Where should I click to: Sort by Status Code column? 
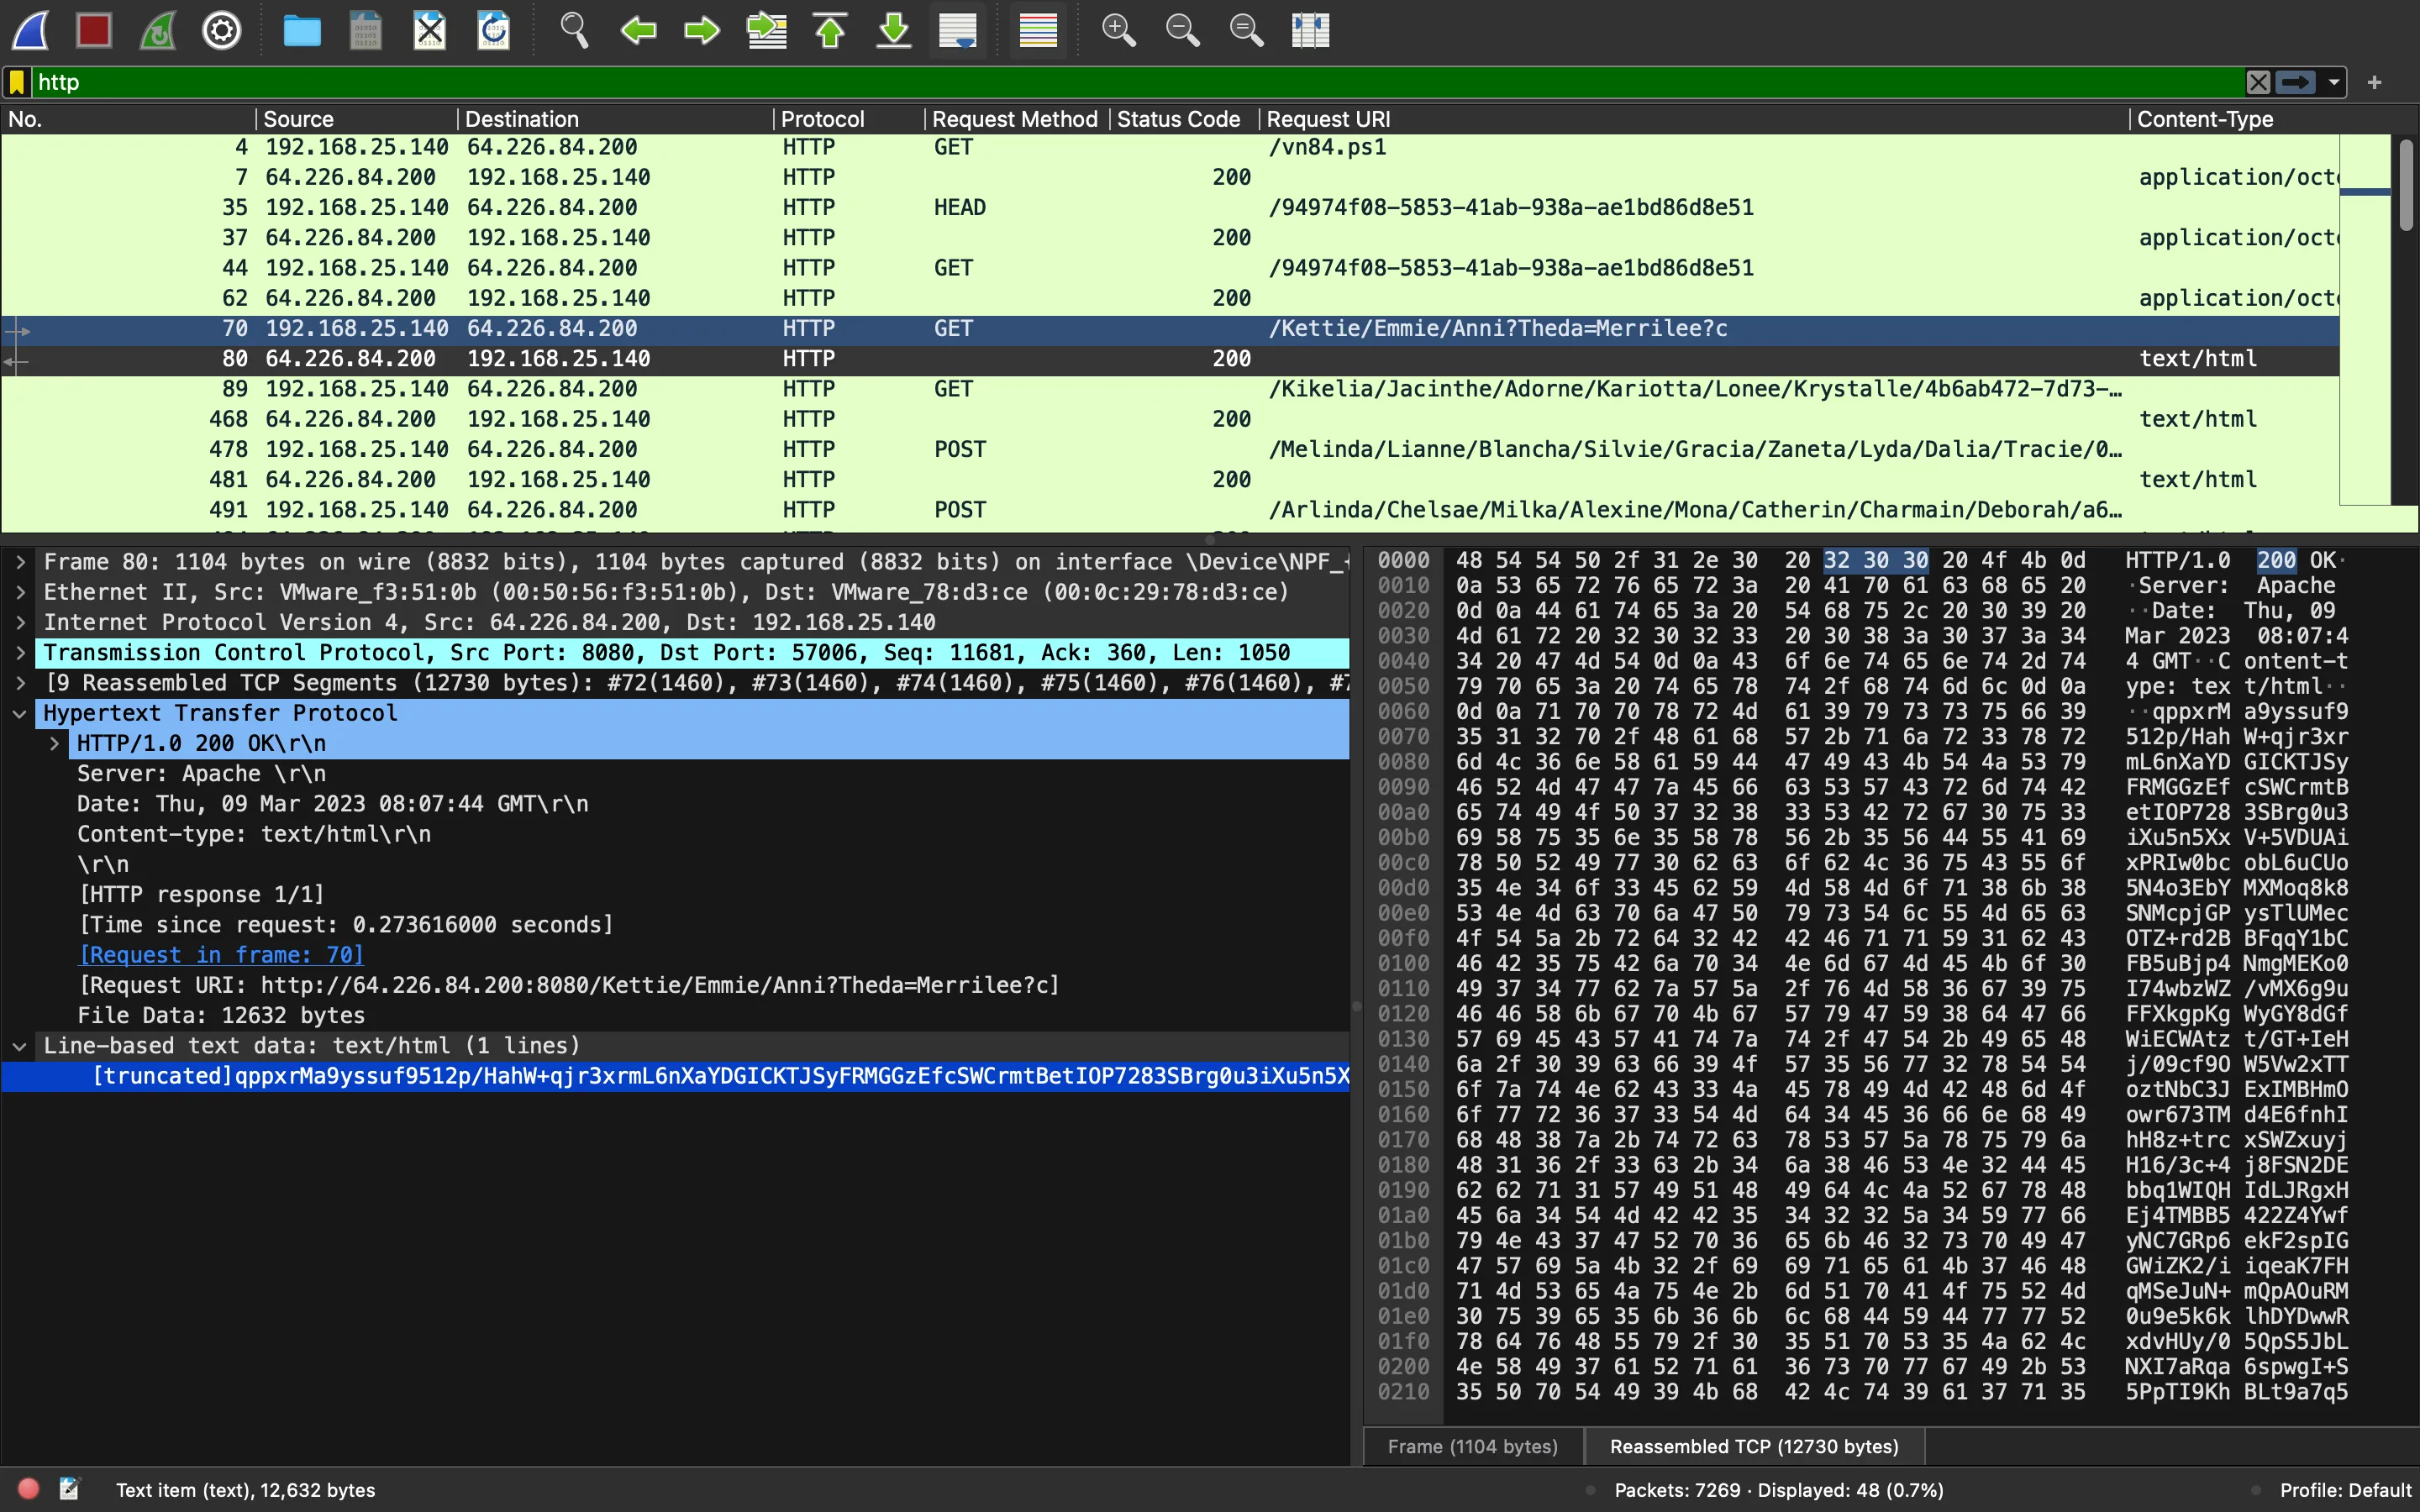(x=1184, y=119)
